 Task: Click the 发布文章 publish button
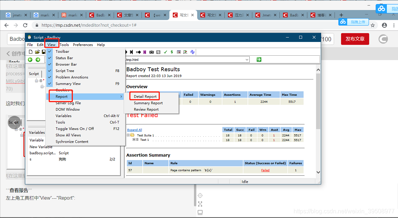coord(355,39)
